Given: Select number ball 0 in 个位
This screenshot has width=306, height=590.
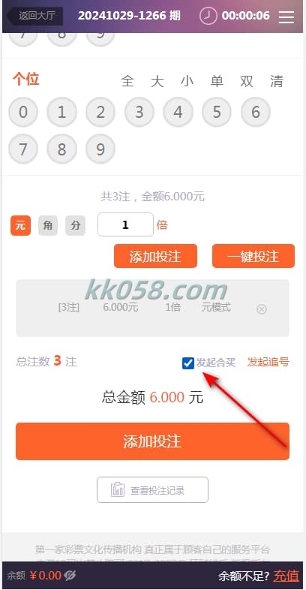Looking at the screenshot, I should 23,112.
